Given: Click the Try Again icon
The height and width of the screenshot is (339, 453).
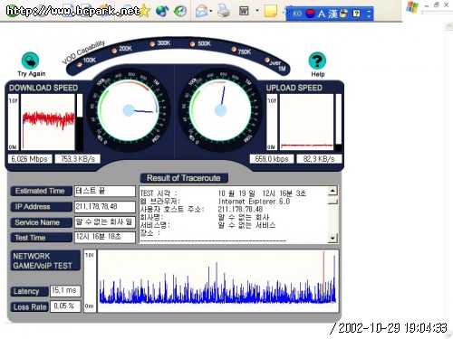Looking at the screenshot, I should pyautogui.click(x=30, y=61).
